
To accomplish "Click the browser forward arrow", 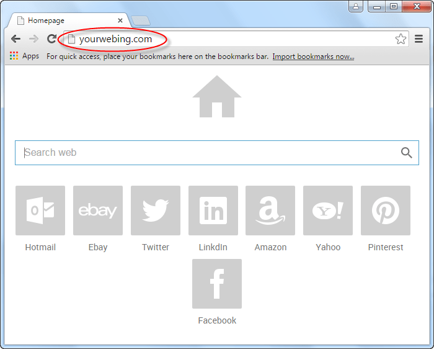I will click(x=33, y=39).
